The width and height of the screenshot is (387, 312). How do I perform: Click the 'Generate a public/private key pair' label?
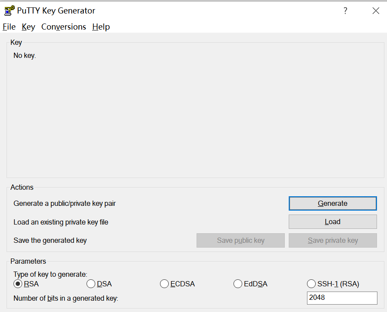(64, 204)
